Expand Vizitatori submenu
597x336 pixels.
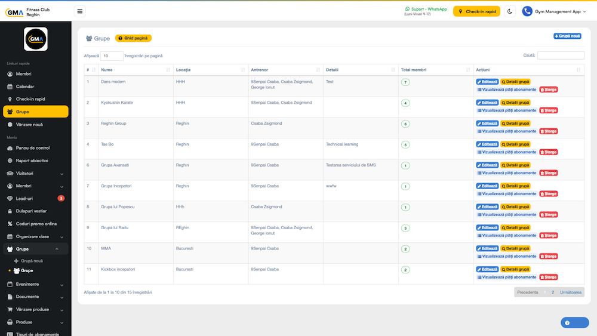click(x=36, y=173)
